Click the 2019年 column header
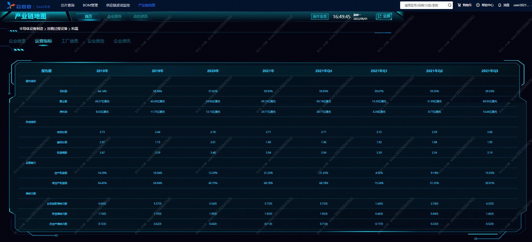The image size is (532, 242). coord(158,71)
